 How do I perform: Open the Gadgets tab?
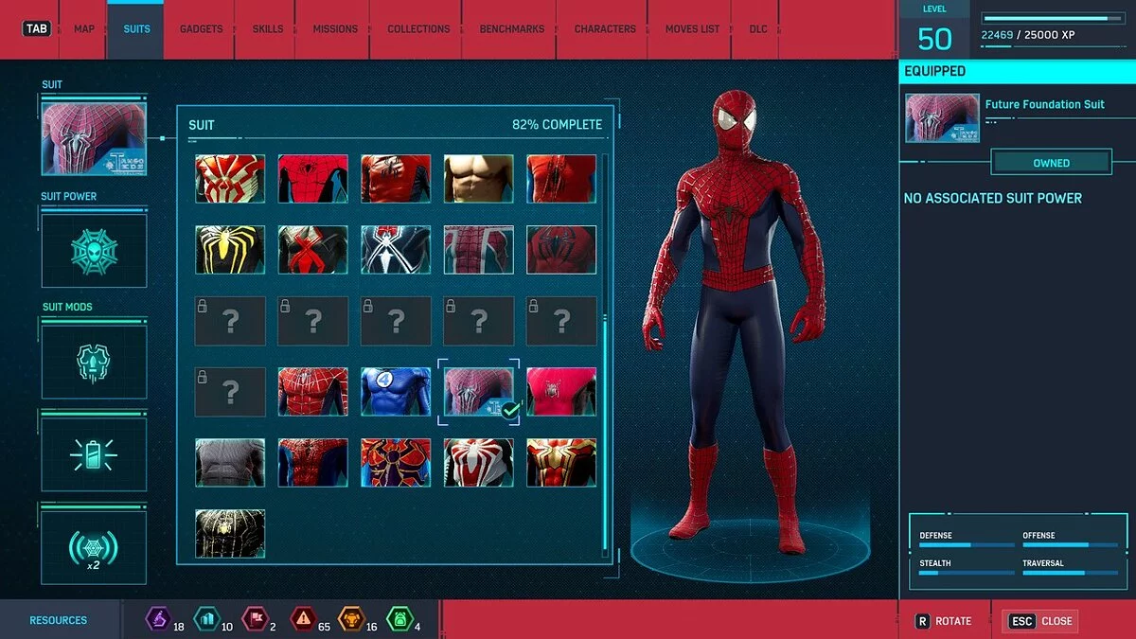201,29
